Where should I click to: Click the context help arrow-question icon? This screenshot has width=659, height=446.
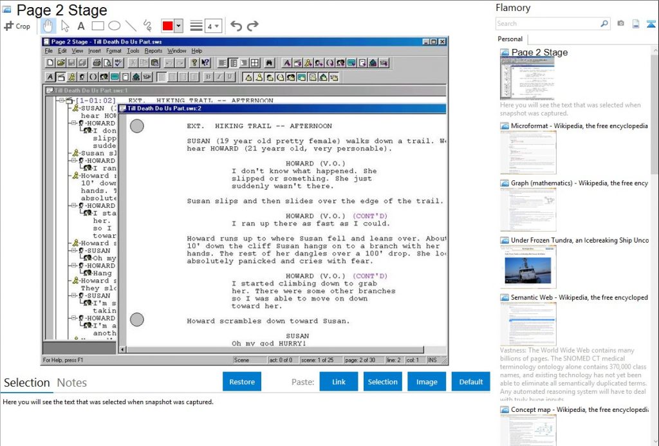tap(205, 63)
